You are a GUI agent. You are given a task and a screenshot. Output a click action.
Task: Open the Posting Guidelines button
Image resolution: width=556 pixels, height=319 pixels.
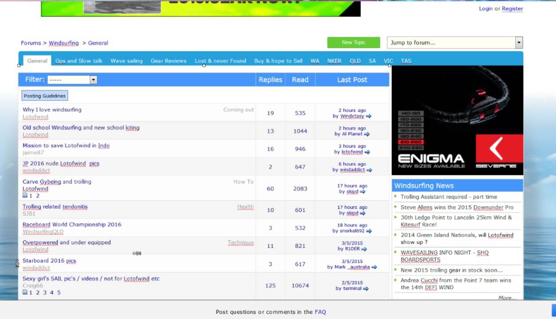pos(45,96)
